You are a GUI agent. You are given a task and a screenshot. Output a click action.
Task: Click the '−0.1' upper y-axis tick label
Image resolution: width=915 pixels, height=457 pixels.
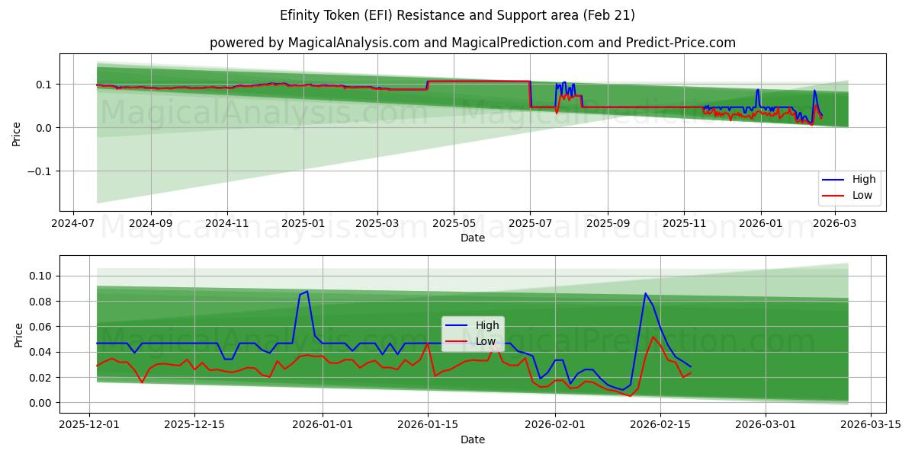pos(39,171)
